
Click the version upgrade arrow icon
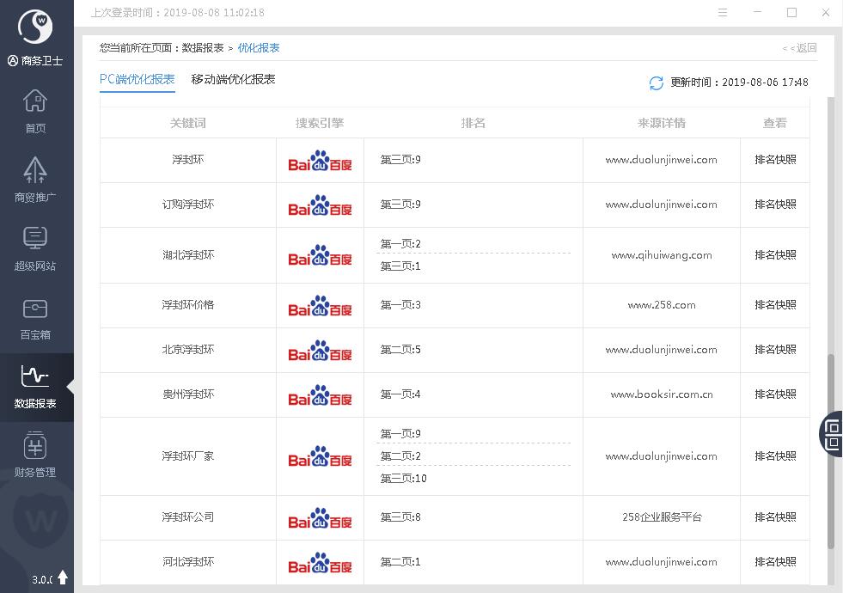click(63, 578)
